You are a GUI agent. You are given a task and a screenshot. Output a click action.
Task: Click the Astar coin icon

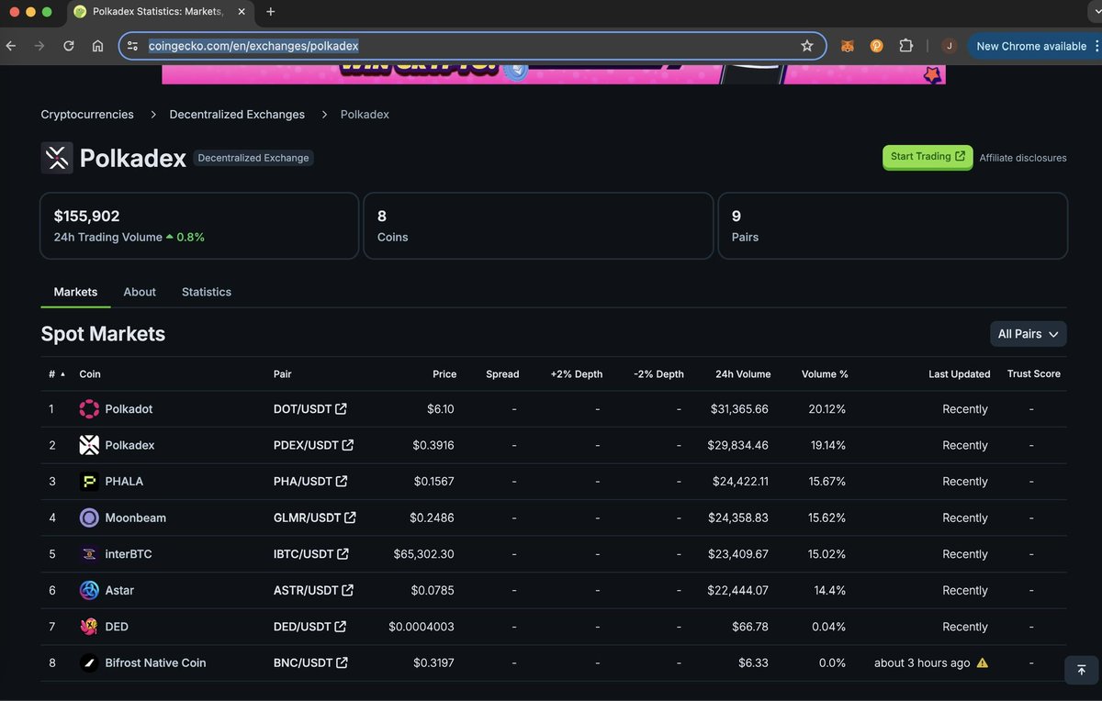point(89,590)
